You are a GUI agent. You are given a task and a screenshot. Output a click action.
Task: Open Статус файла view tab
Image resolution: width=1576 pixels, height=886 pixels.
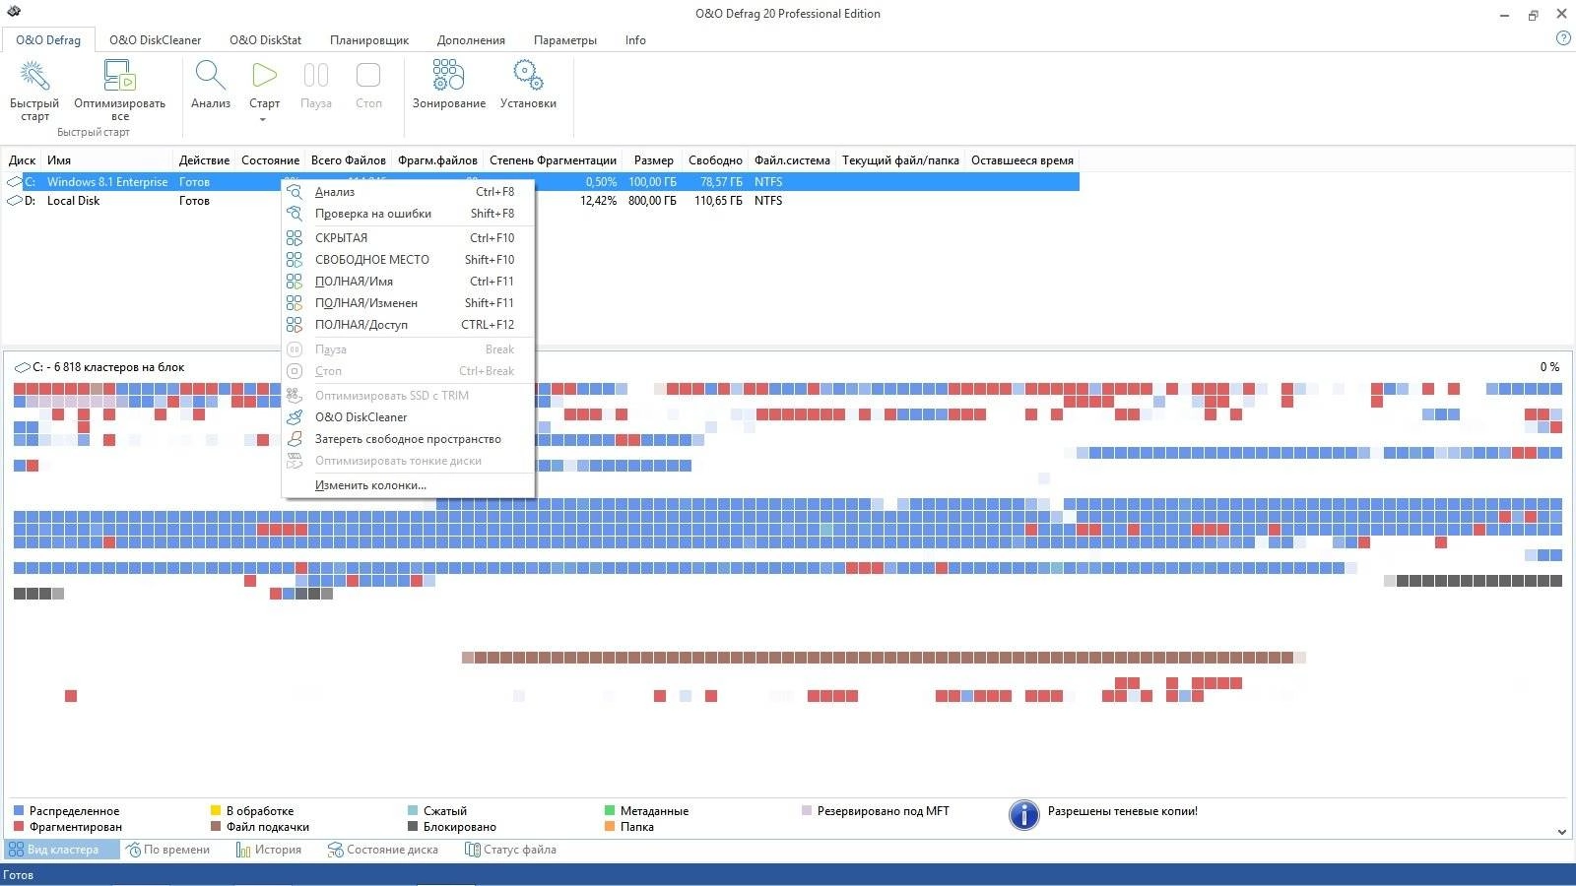(510, 850)
